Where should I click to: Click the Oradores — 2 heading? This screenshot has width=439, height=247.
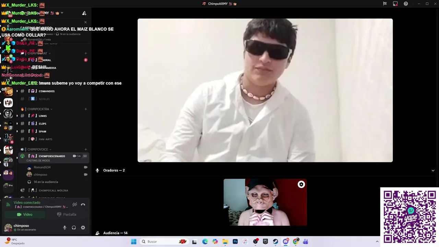(x=114, y=170)
